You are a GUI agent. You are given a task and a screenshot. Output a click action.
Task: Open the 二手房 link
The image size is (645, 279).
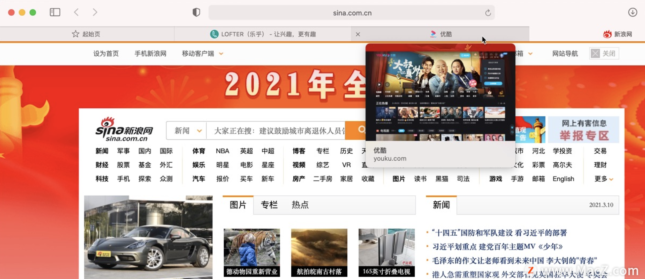coord(322,179)
